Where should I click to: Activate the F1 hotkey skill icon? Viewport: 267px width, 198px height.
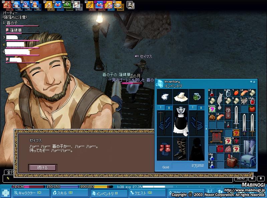tap(7, 5)
